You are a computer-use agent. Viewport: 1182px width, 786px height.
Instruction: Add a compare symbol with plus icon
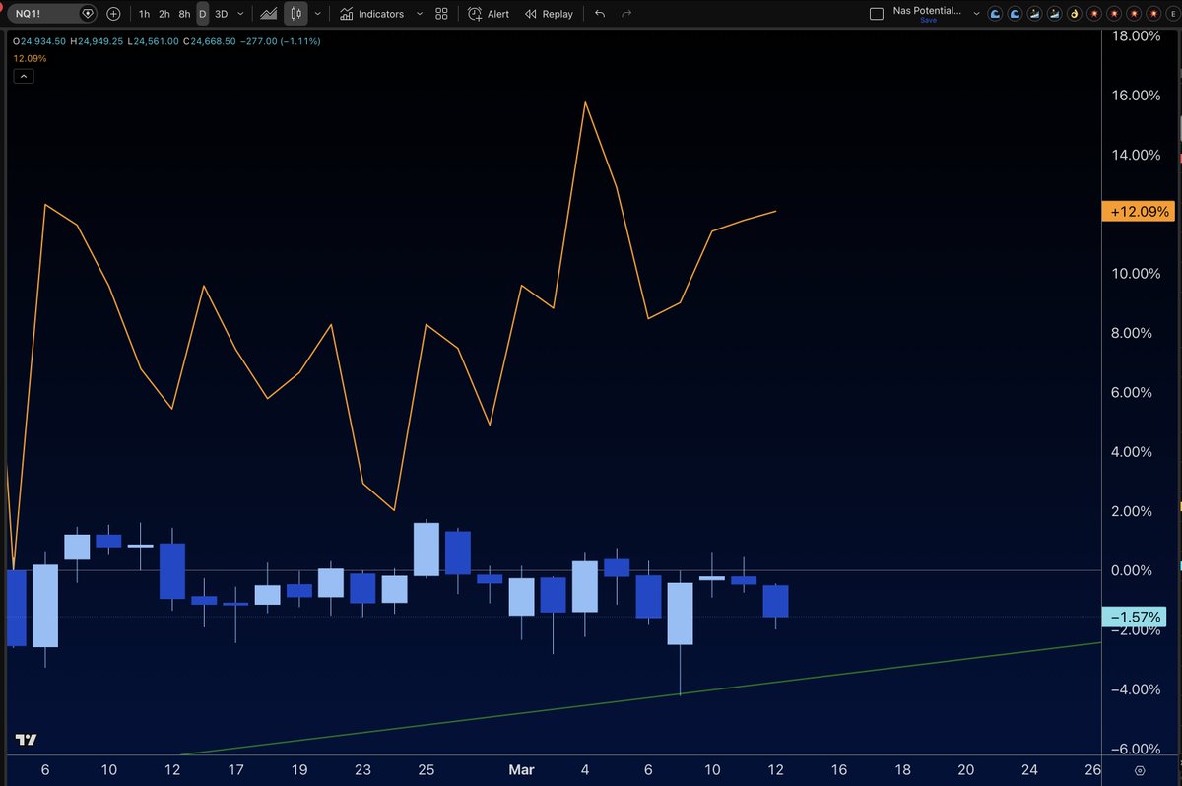(x=114, y=14)
